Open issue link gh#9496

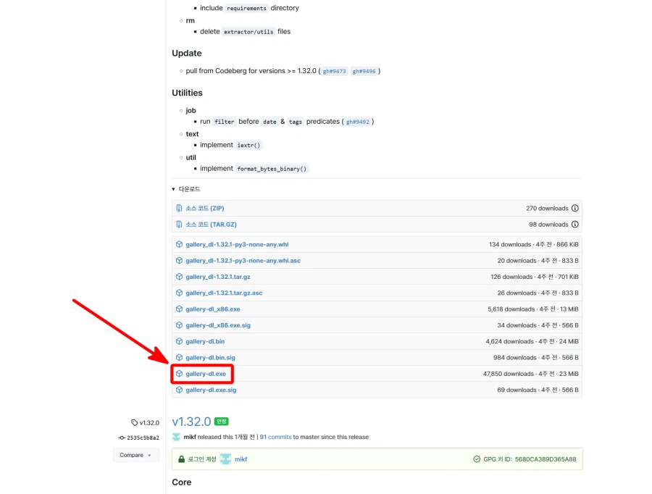[x=364, y=71]
